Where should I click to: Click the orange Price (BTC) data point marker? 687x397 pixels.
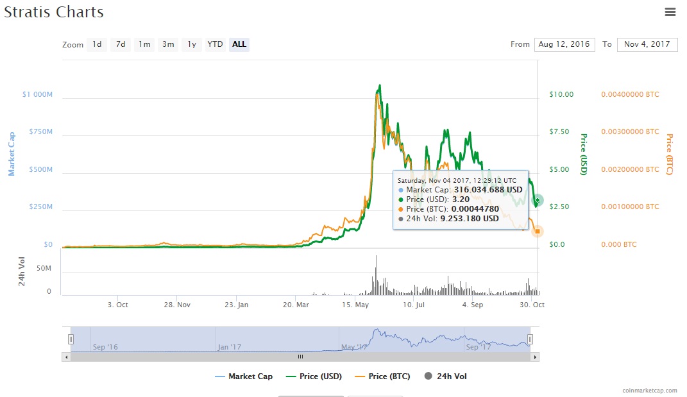(537, 232)
